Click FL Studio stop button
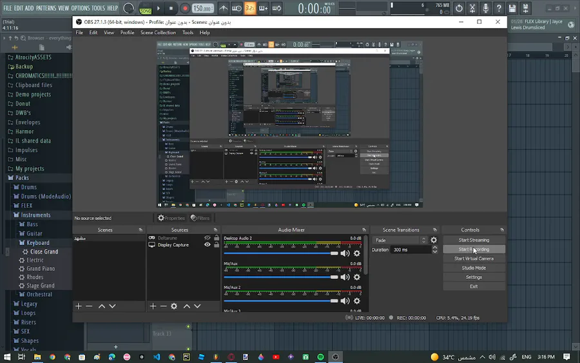The width and height of the screenshot is (580, 363). click(x=171, y=8)
